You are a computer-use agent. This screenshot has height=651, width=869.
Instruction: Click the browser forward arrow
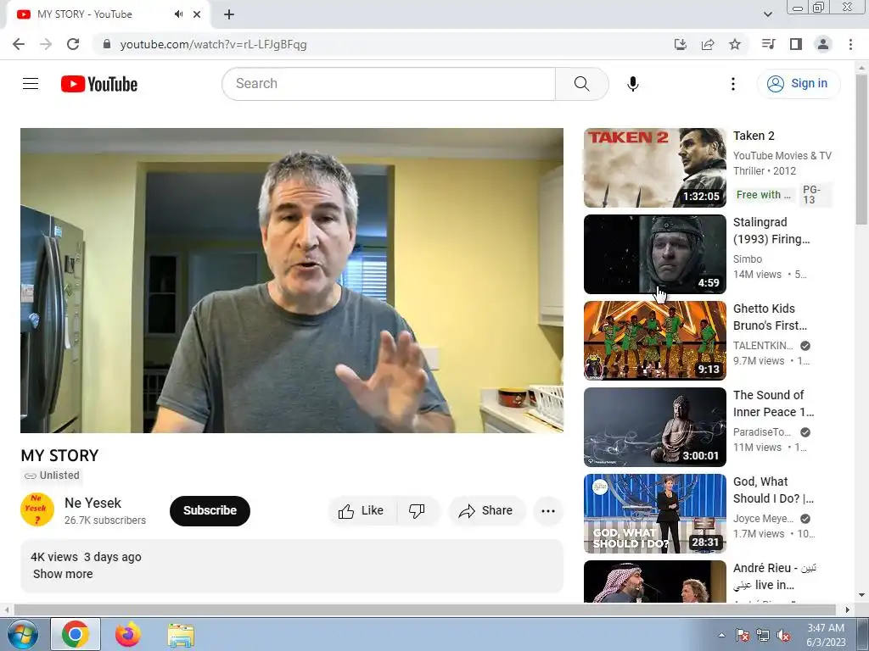coord(46,44)
